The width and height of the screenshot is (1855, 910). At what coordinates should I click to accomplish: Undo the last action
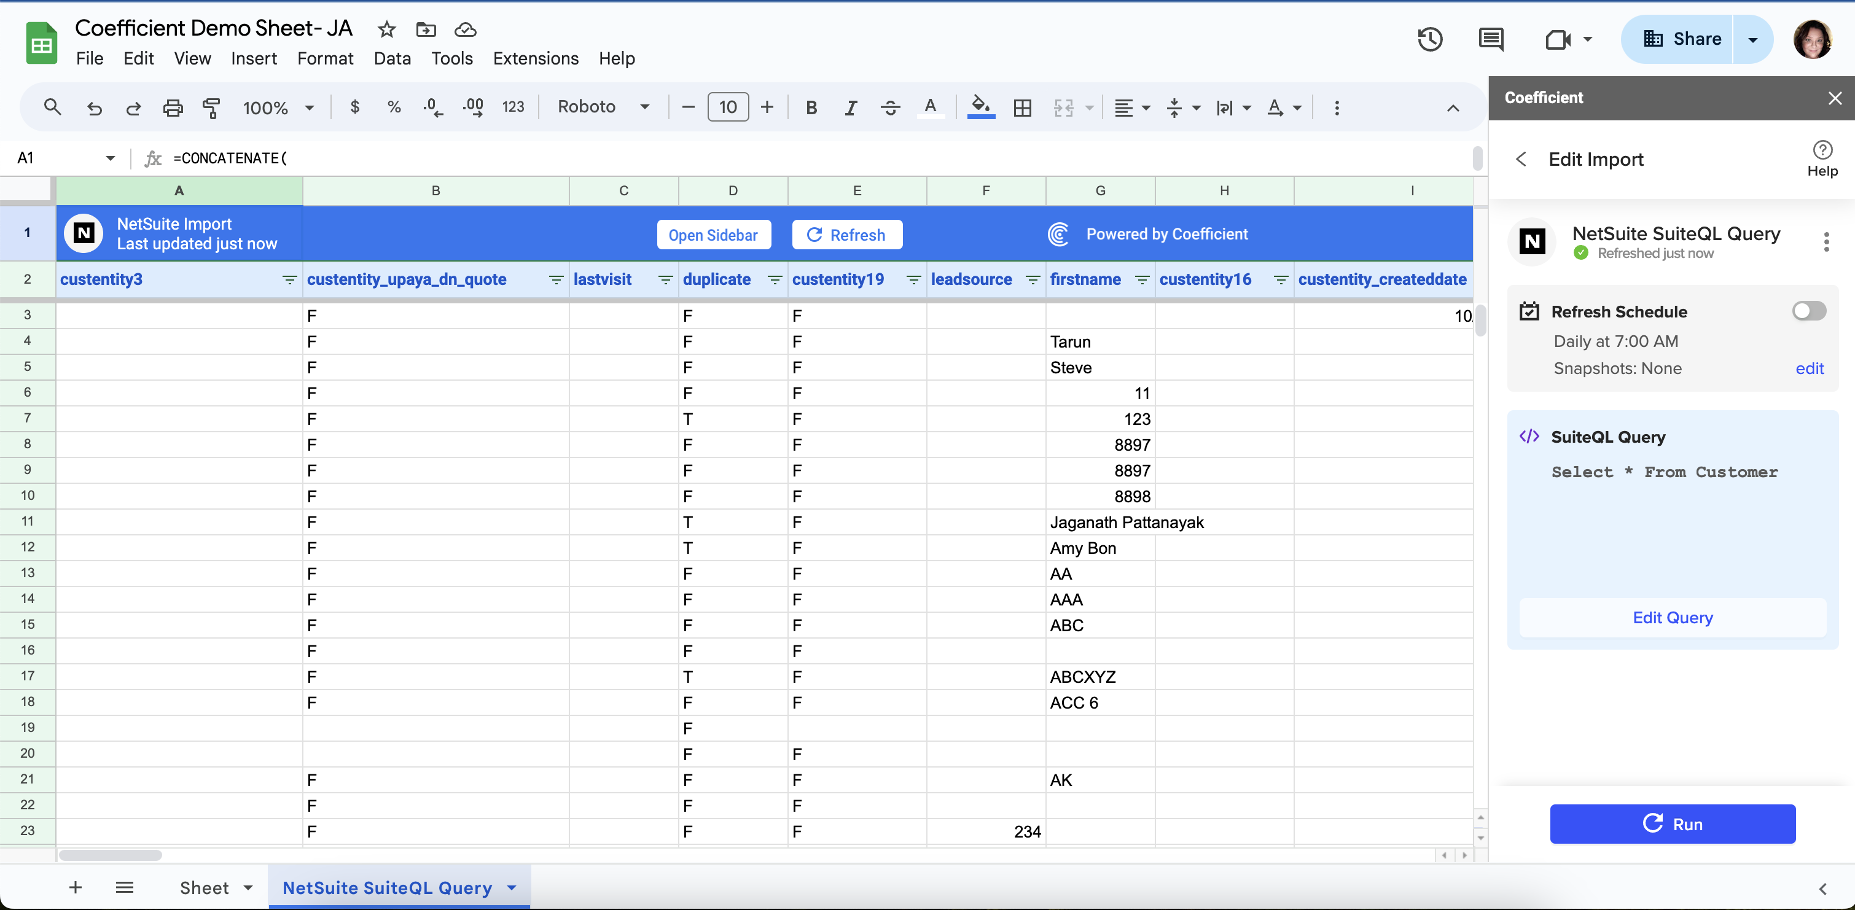(x=93, y=108)
